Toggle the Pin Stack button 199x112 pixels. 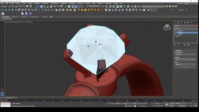coord(175,45)
